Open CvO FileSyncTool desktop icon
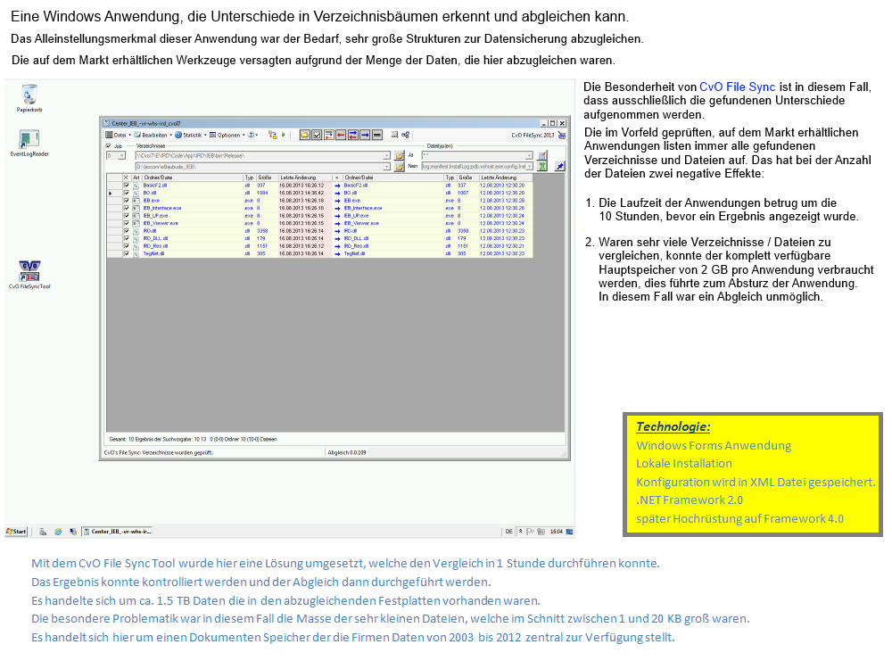 (29, 275)
